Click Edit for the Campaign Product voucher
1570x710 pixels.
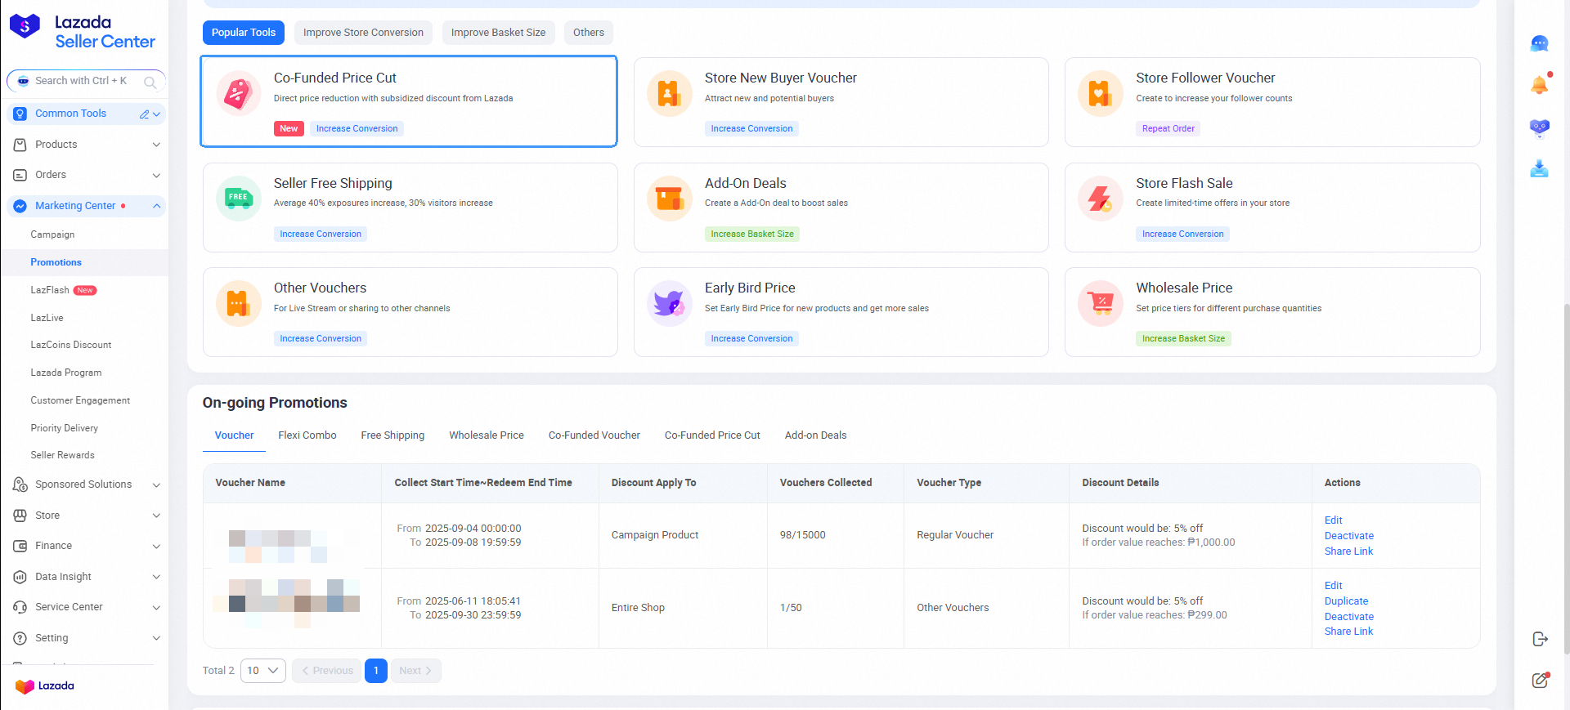(1334, 520)
